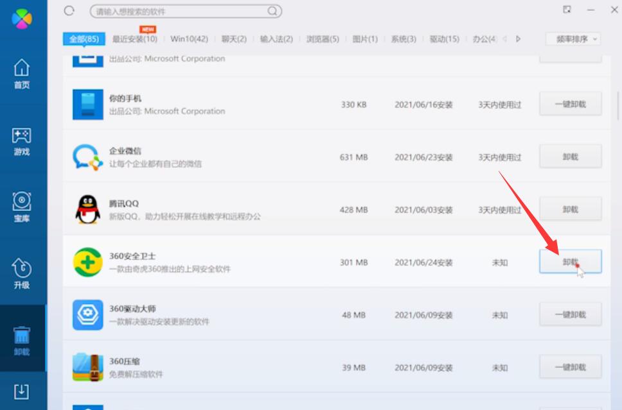
Task: Switch to the 最近安装(10) tab
Action: click(x=135, y=39)
